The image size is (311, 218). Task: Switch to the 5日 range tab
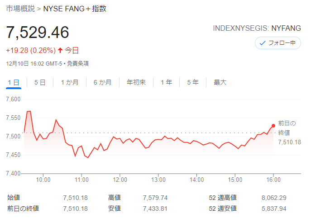click(40, 82)
